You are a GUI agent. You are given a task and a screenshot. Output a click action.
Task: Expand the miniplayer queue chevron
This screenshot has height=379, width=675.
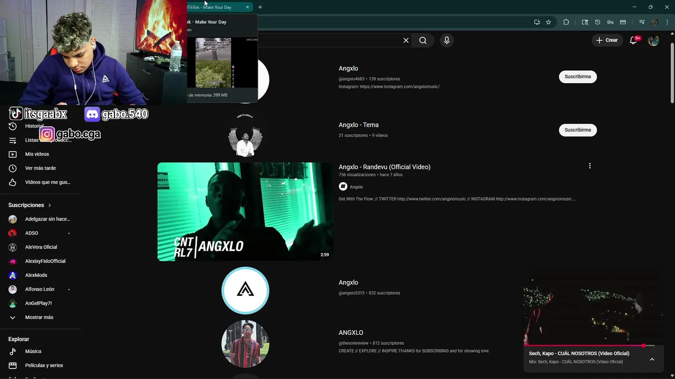(652, 359)
